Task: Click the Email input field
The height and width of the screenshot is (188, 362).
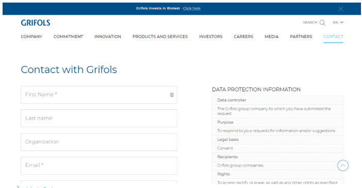Action: click(x=99, y=165)
